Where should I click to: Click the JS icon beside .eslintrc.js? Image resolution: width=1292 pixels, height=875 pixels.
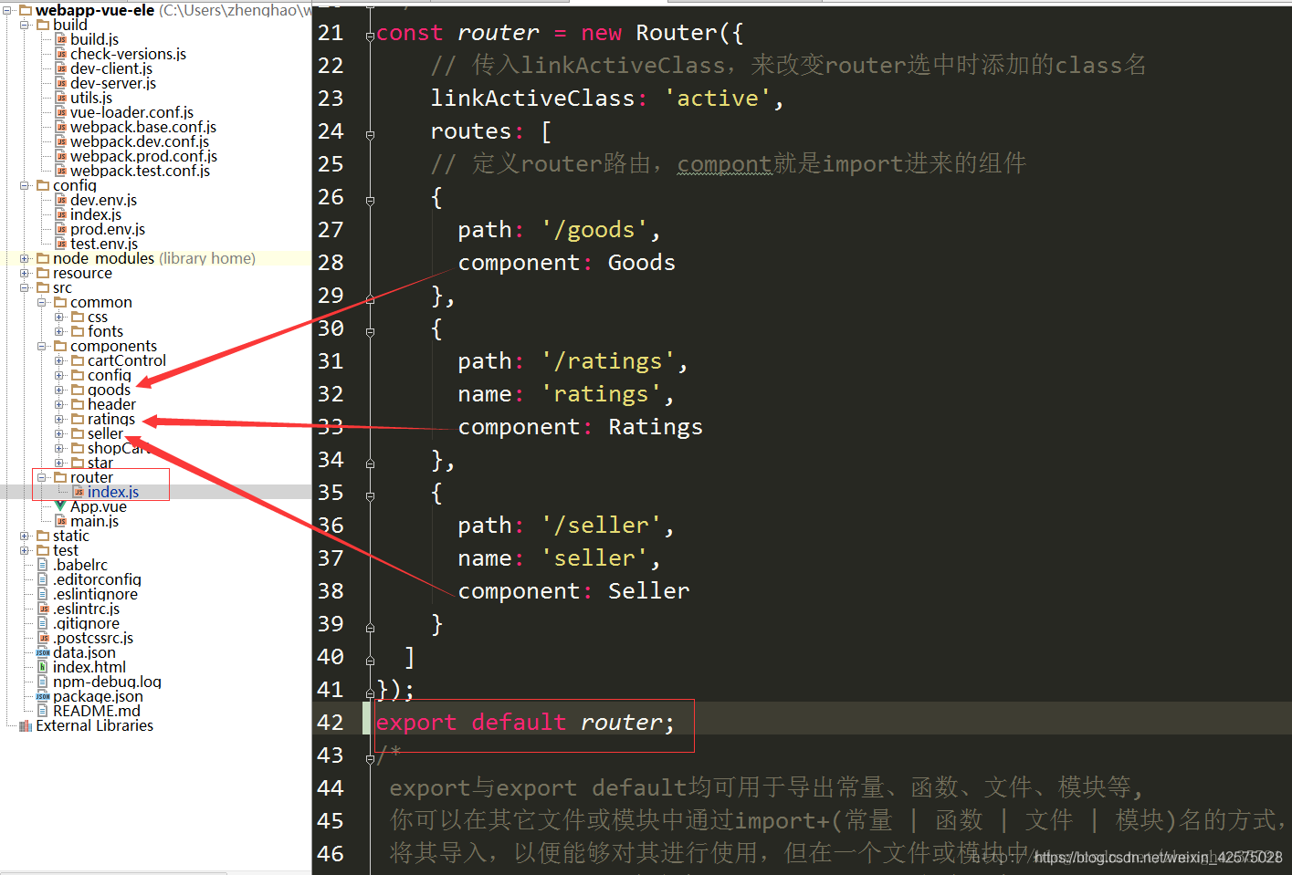(x=43, y=609)
